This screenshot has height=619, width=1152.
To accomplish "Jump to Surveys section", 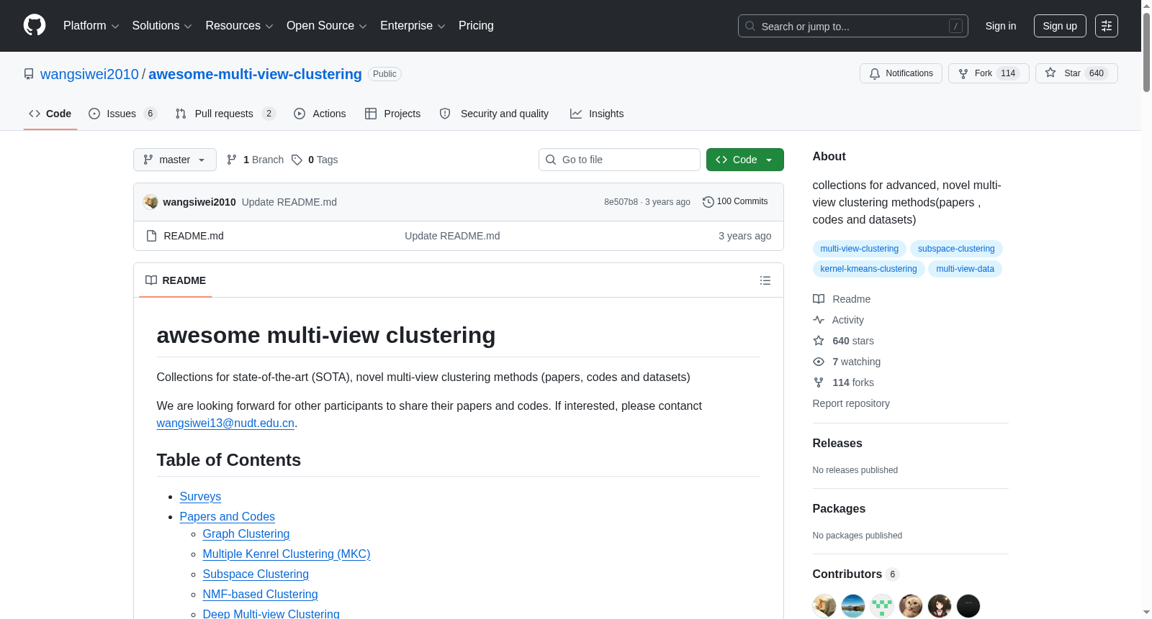I will click(x=200, y=496).
